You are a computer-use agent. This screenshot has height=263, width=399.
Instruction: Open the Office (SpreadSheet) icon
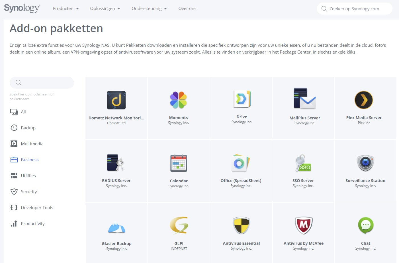click(241, 163)
